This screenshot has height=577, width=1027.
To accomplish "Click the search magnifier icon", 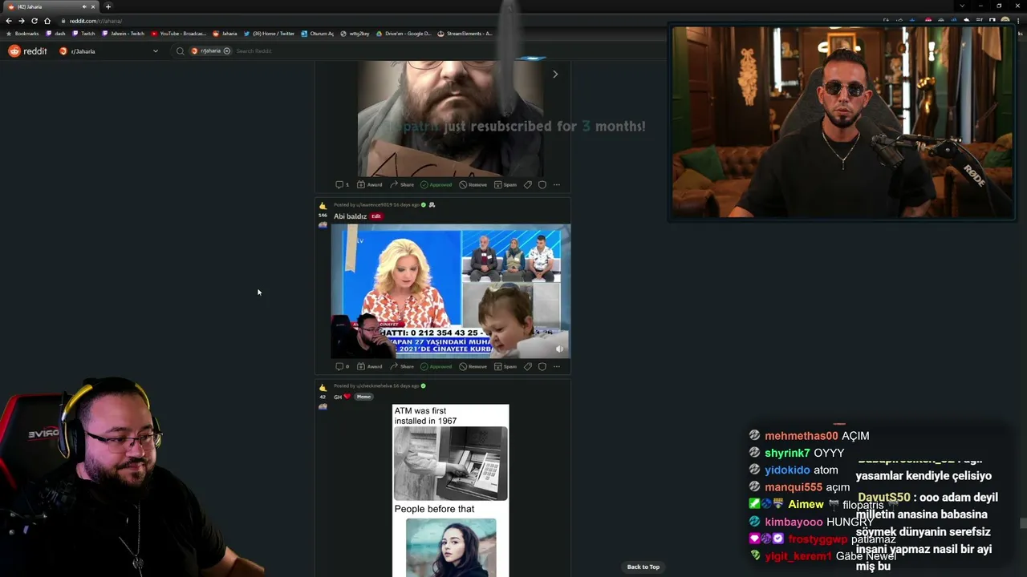I will [x=181, y=51].
